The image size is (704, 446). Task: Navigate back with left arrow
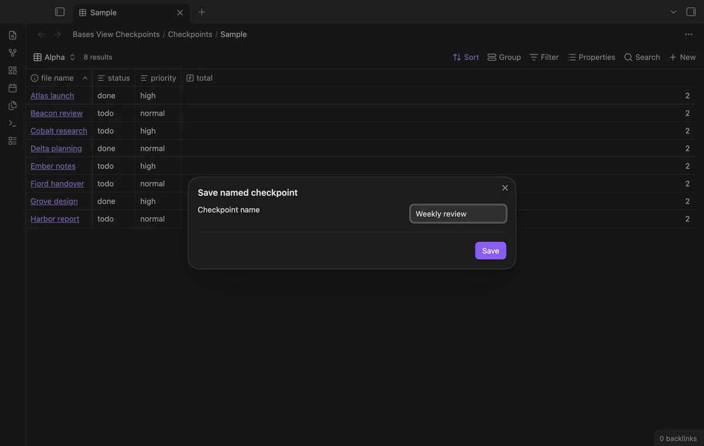point(41,34)
